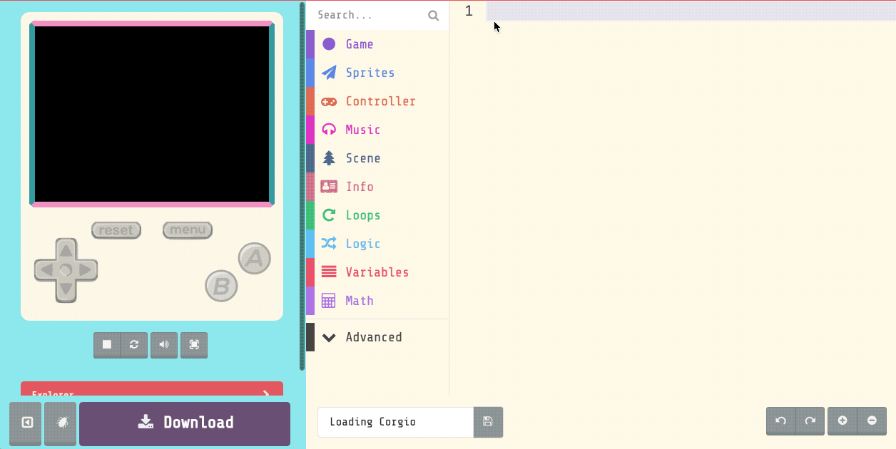
Task: Click the Scene tree icon
Action: [329, 158]
